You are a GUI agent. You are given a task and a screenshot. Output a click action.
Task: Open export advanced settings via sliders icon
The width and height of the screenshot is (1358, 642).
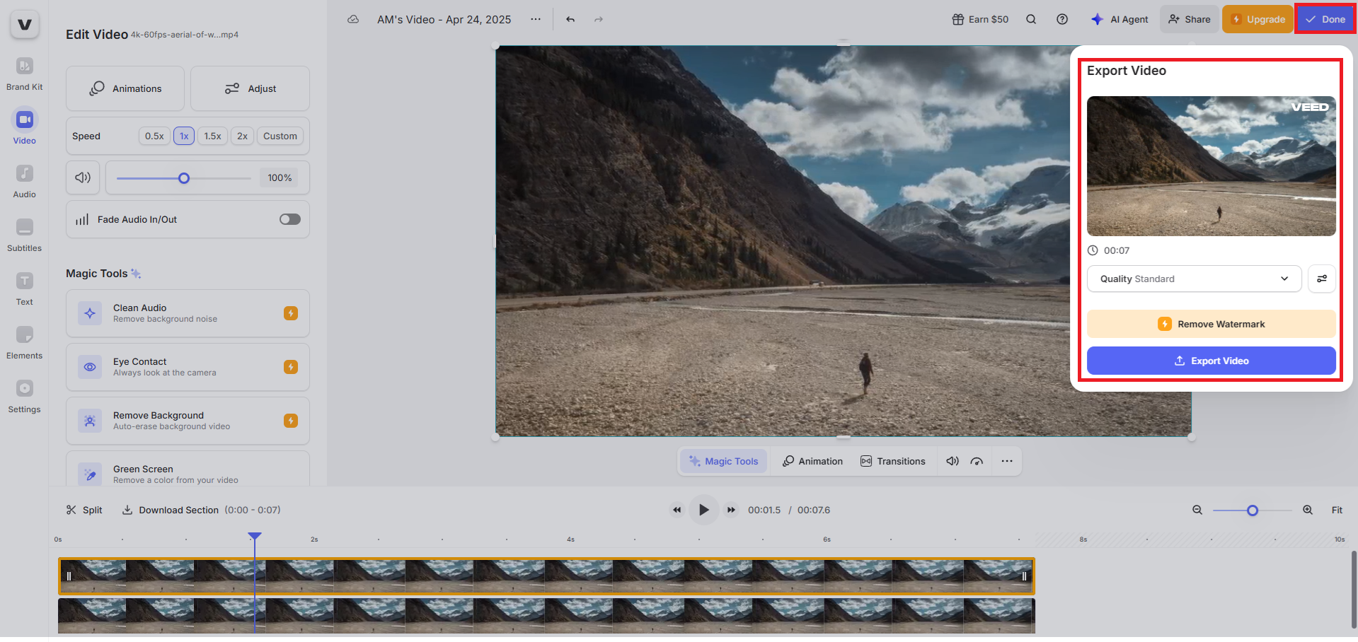tap(1320, 279)
